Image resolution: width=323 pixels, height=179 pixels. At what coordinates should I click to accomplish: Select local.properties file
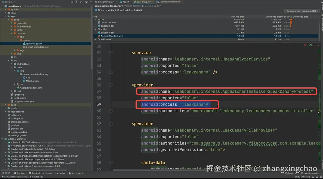(17, 132)
